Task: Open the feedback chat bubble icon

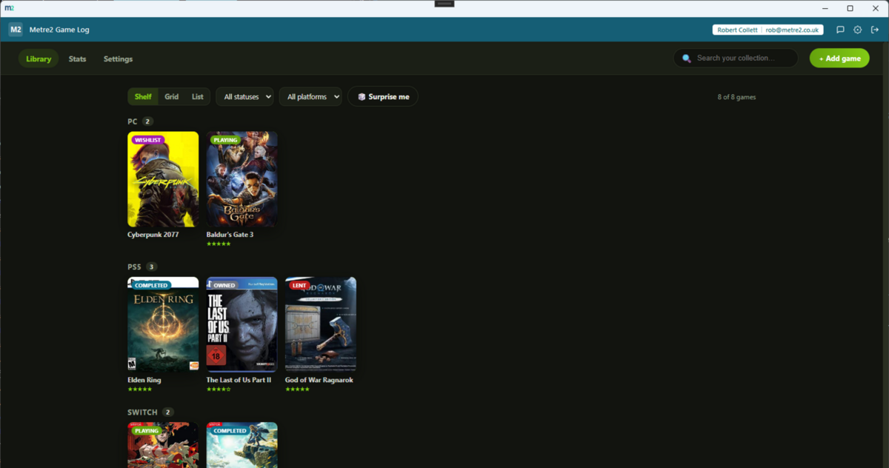Action: (x=840, y=30)
